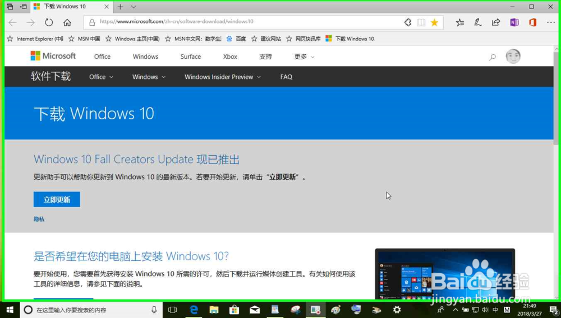This screenshot has width=561, height=318.
Task: Refresh the page with reload icon
Action: 49,22
